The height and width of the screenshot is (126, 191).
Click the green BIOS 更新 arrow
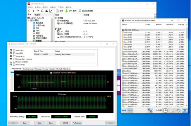pyautogui.click(x=66, y=11)
